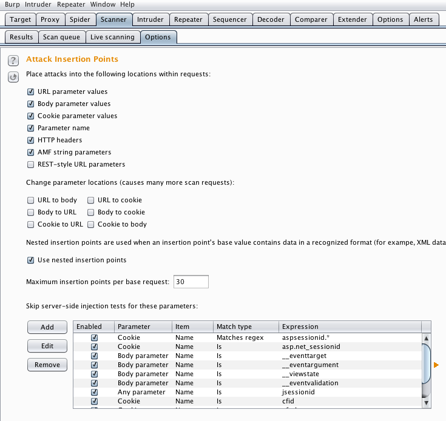Screen dimensions: 446x421
Task: Open the Scan queue sub-tab
Action: point(61,37)
